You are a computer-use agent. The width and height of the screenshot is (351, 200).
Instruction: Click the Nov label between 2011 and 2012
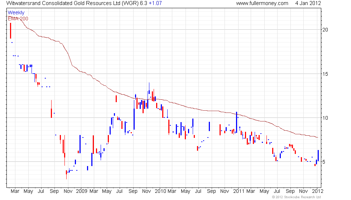[x=303, y=191]
